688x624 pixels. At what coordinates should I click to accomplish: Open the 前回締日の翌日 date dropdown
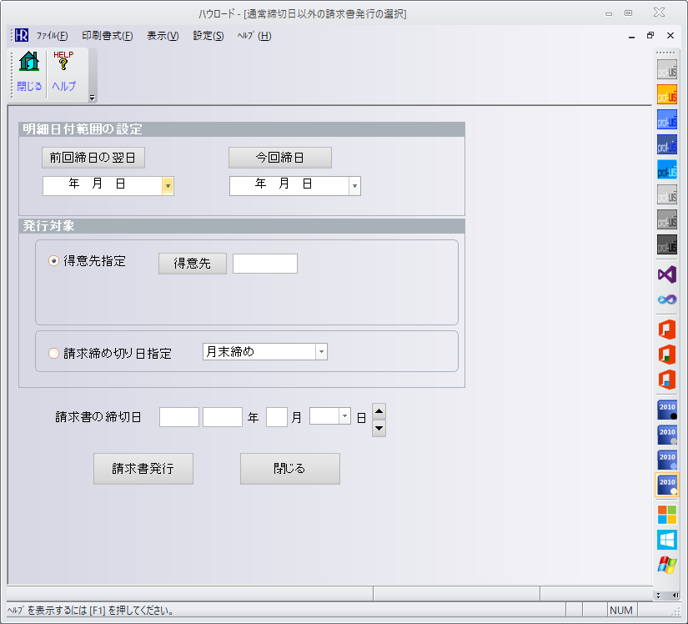[168, 186]
